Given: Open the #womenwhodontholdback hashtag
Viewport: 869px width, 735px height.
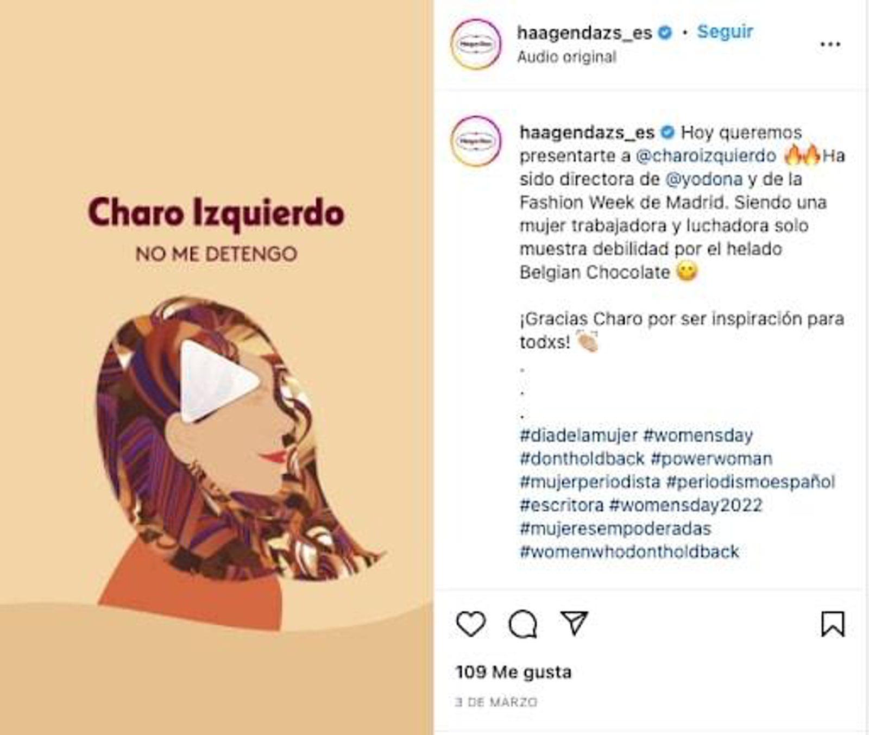Looking at the screenshot, I should [629, 552].
